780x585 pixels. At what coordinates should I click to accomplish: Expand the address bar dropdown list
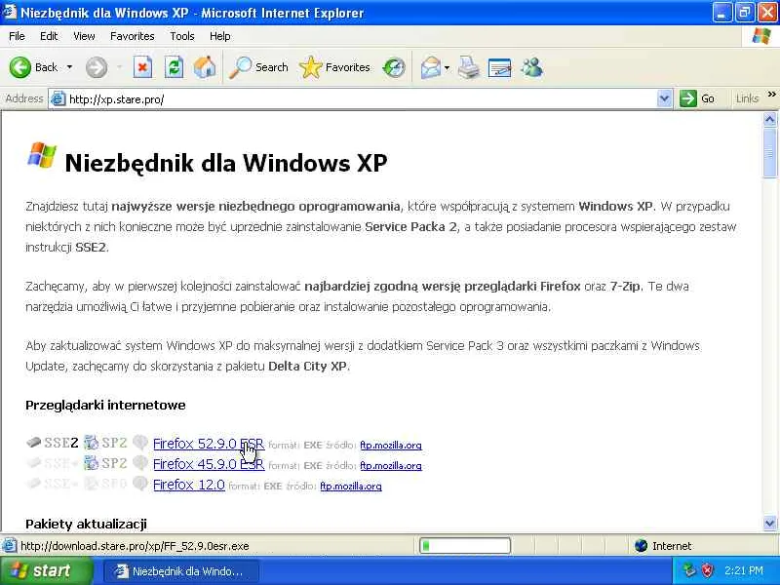(x=664, y=99)
